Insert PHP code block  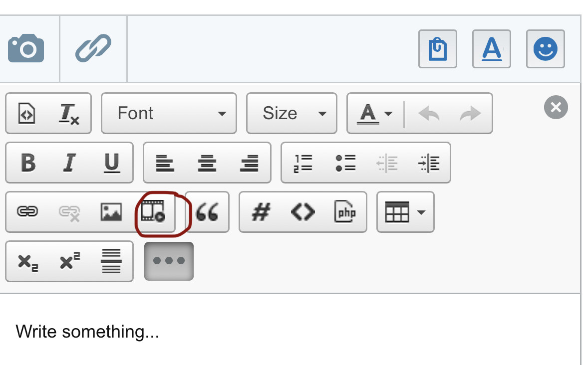345,212
